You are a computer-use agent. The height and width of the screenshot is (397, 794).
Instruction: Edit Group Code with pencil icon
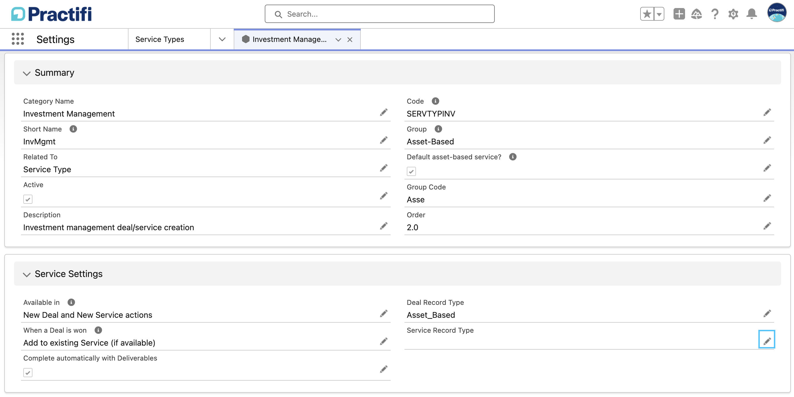click(767, 198)
